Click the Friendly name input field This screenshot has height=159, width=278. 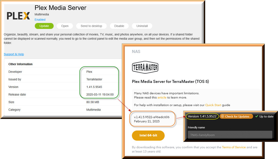pyautogui.click(x=230, y=135)
